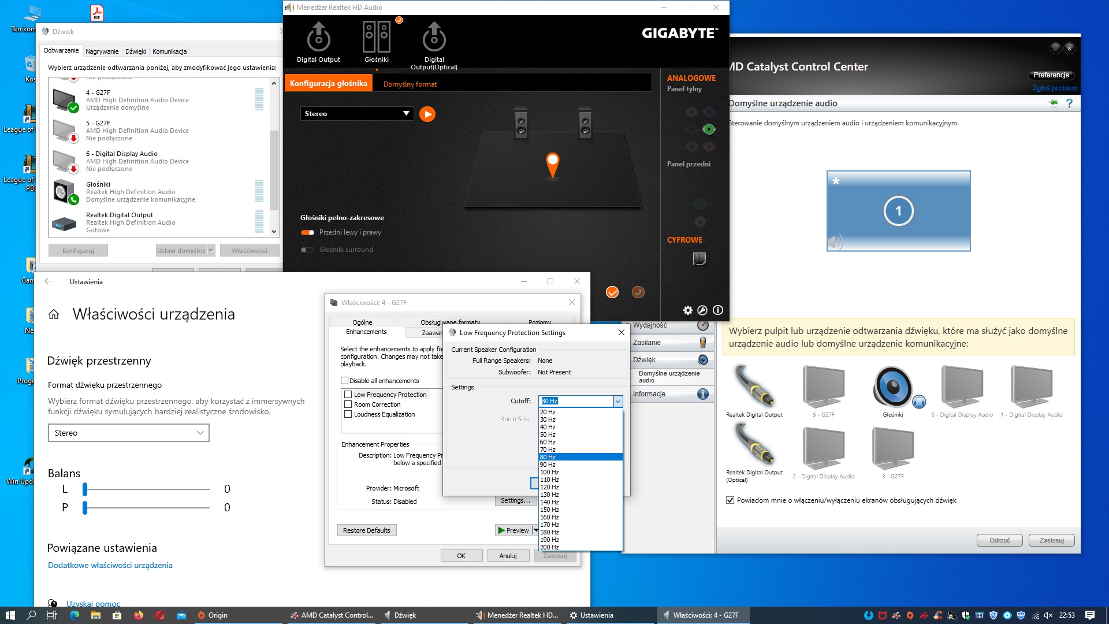Screen dimensions: 1109x624
Task: Open Digital Output panel in Realtek manager
Action: coord(318,40)
